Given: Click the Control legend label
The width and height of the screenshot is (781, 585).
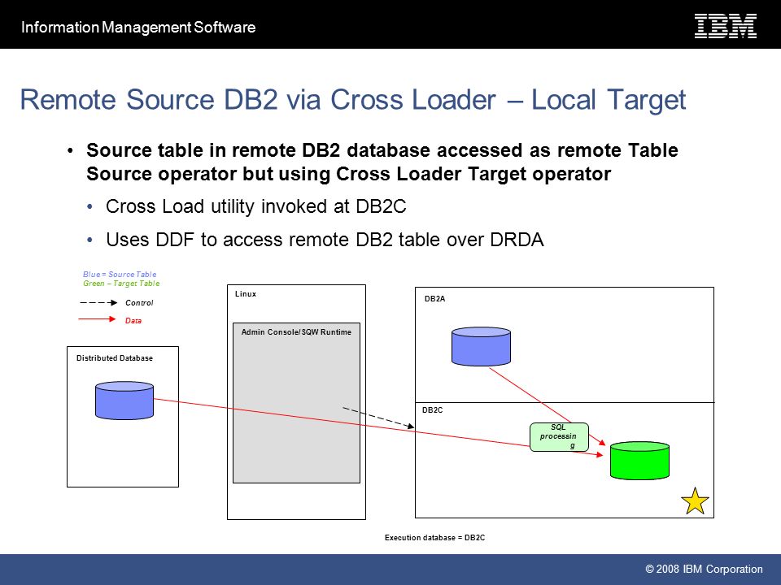Looking at the screenshot, I should [139, 302].
